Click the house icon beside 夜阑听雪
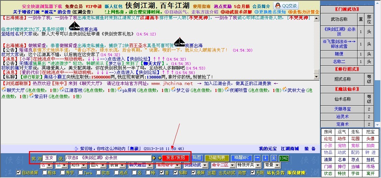 227,90
